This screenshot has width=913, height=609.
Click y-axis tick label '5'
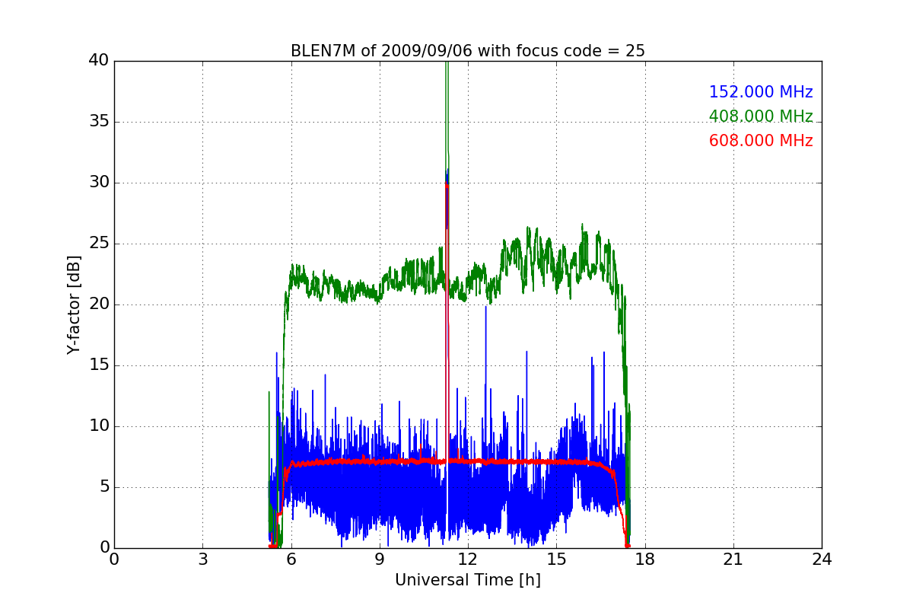(x=104, y=487)
